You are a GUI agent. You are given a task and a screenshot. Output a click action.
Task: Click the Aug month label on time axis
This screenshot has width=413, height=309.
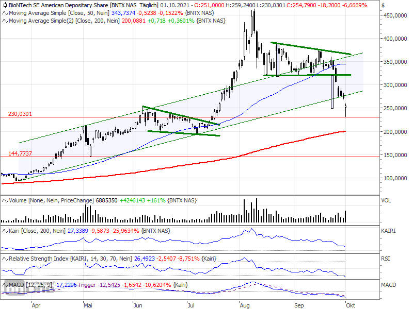click(x=245, y=305)
